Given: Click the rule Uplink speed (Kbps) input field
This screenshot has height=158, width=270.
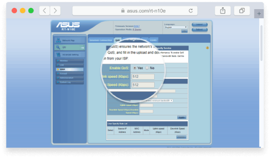Looking at the screenshot, I should click(x=146, y=105).
